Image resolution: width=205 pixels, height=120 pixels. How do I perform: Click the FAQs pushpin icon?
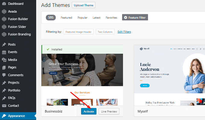point(4,98)
